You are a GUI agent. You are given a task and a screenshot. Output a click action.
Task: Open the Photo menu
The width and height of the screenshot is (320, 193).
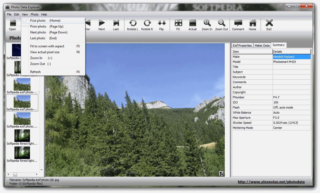coord(35,14)
